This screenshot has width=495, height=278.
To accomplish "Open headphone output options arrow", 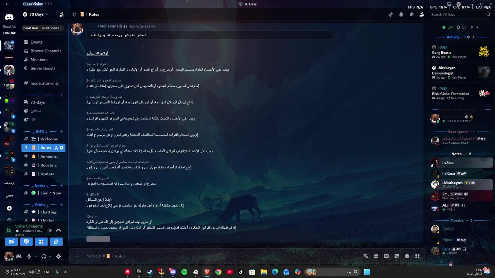I will click(50, 256).
